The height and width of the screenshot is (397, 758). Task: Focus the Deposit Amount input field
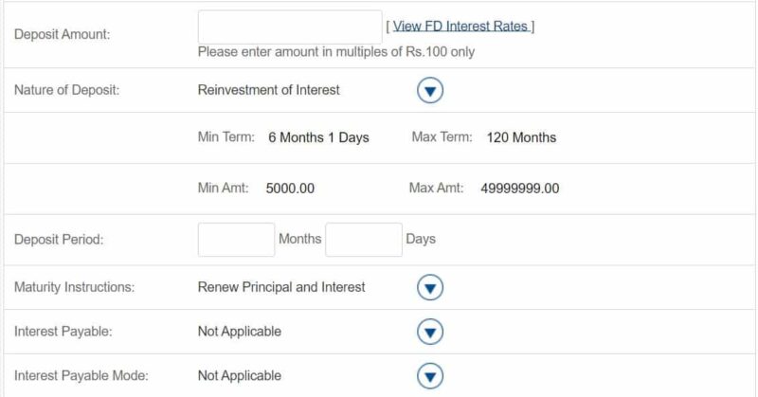click(290, 27)
